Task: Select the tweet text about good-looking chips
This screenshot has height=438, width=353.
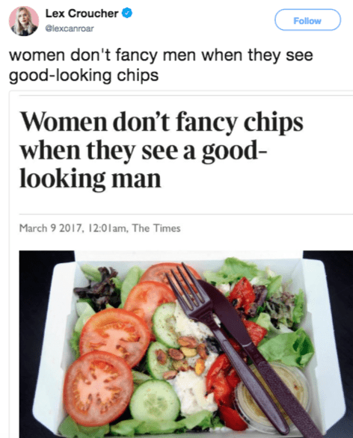Action: [x=161, y=65]
